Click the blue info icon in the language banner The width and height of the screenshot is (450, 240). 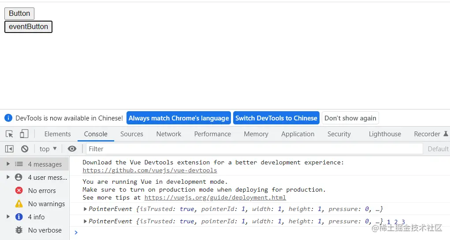click(8, 118)
